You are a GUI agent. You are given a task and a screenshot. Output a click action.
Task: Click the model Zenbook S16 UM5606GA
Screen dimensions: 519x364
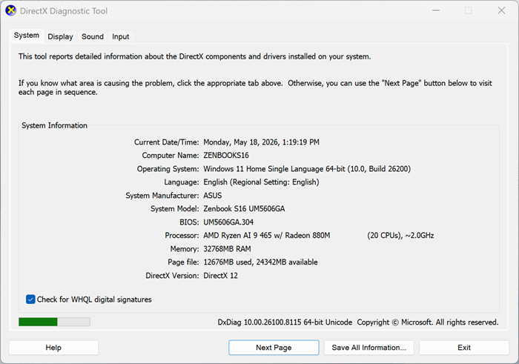click(x=244, y=209)
